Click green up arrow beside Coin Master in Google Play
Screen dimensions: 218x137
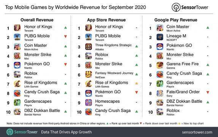coord(208,28)
